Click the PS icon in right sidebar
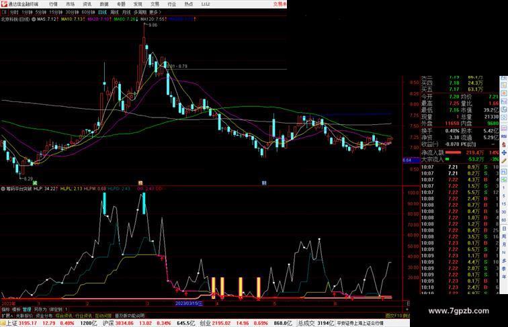 [504, 172]
